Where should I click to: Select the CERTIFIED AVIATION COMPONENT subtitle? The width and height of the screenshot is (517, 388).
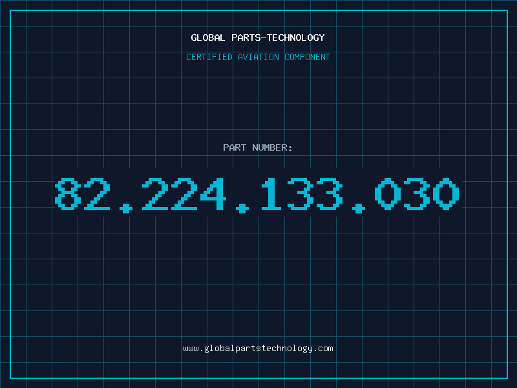coord(258,57)
